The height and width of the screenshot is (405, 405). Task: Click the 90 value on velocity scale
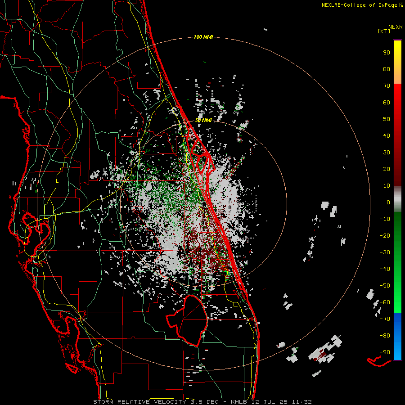pyautogui.click(x=387, y=53)
